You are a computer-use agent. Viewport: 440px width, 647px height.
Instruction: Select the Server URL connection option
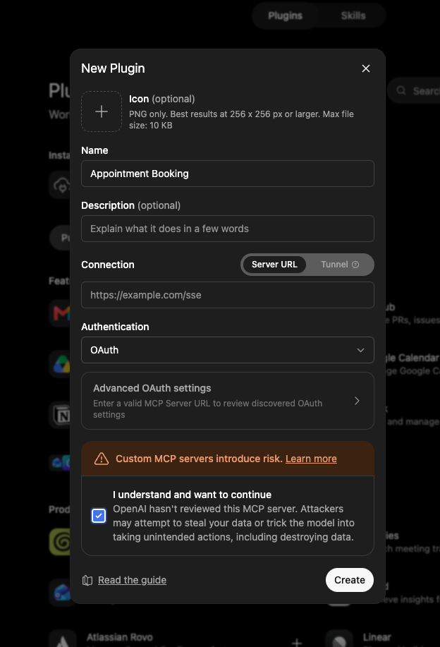point(274,265)
